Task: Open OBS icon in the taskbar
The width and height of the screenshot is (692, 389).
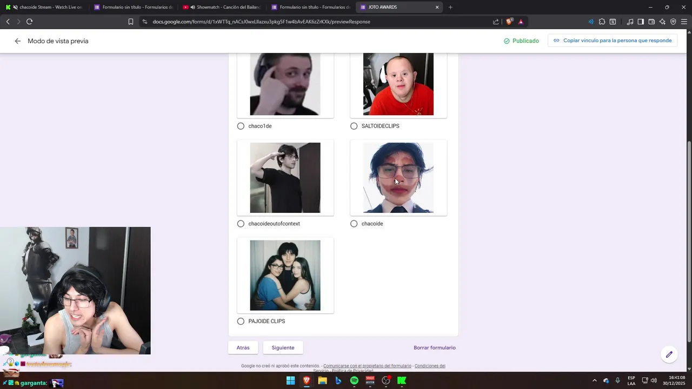Action: point(386,380)
